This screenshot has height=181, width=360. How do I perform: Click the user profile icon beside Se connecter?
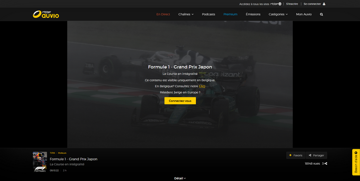[324, 4]
